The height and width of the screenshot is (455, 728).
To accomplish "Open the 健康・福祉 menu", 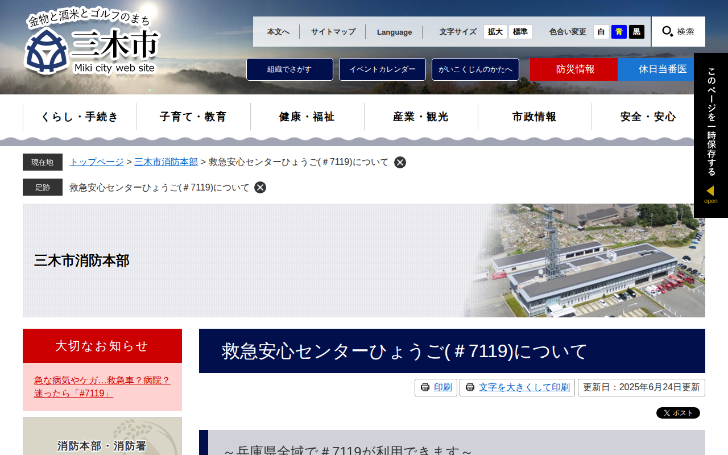I will coord(307,117).
